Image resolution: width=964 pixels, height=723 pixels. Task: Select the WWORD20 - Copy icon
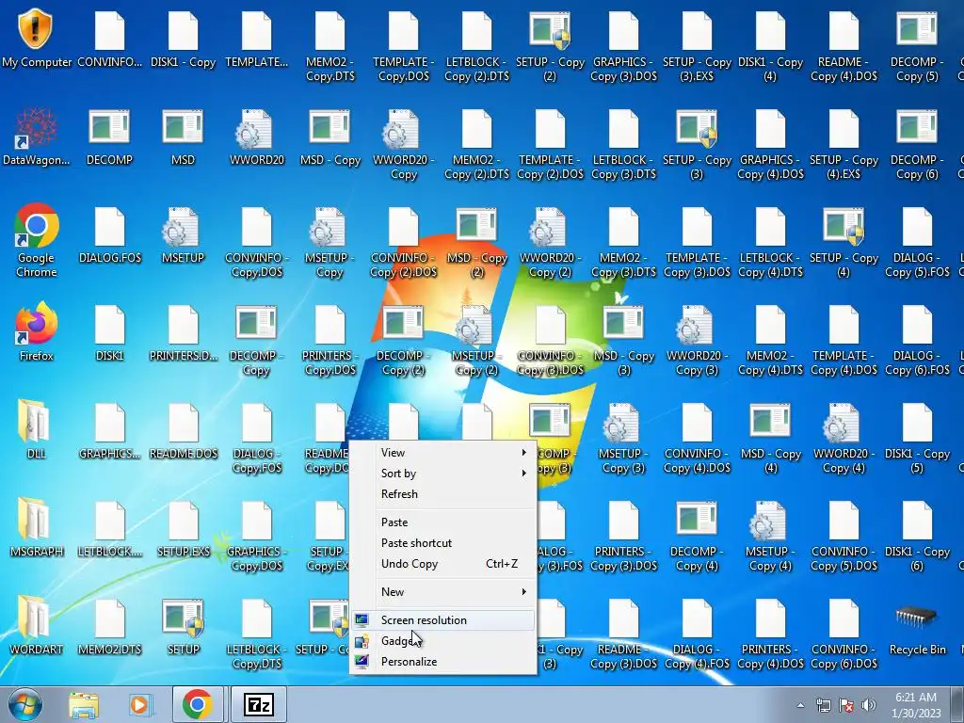click(403, 144)
